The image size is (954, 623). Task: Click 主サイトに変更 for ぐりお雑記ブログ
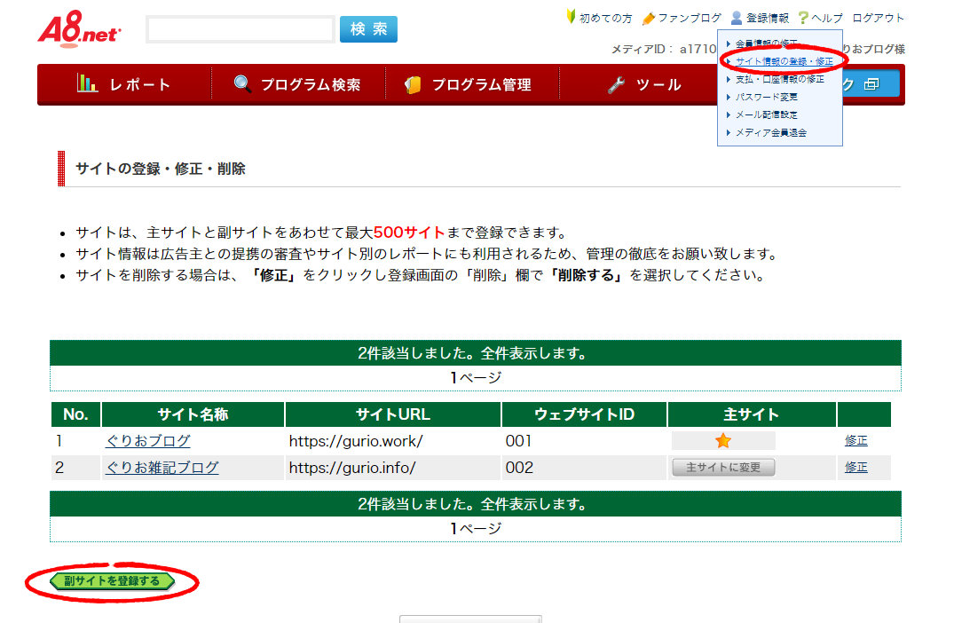click(723, 468)
